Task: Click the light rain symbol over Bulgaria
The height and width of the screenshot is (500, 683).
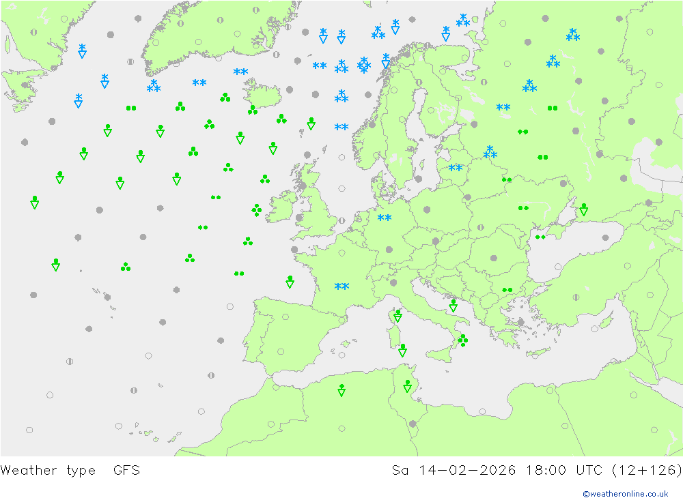Action: pyautogui.click(x=507, y=290)
